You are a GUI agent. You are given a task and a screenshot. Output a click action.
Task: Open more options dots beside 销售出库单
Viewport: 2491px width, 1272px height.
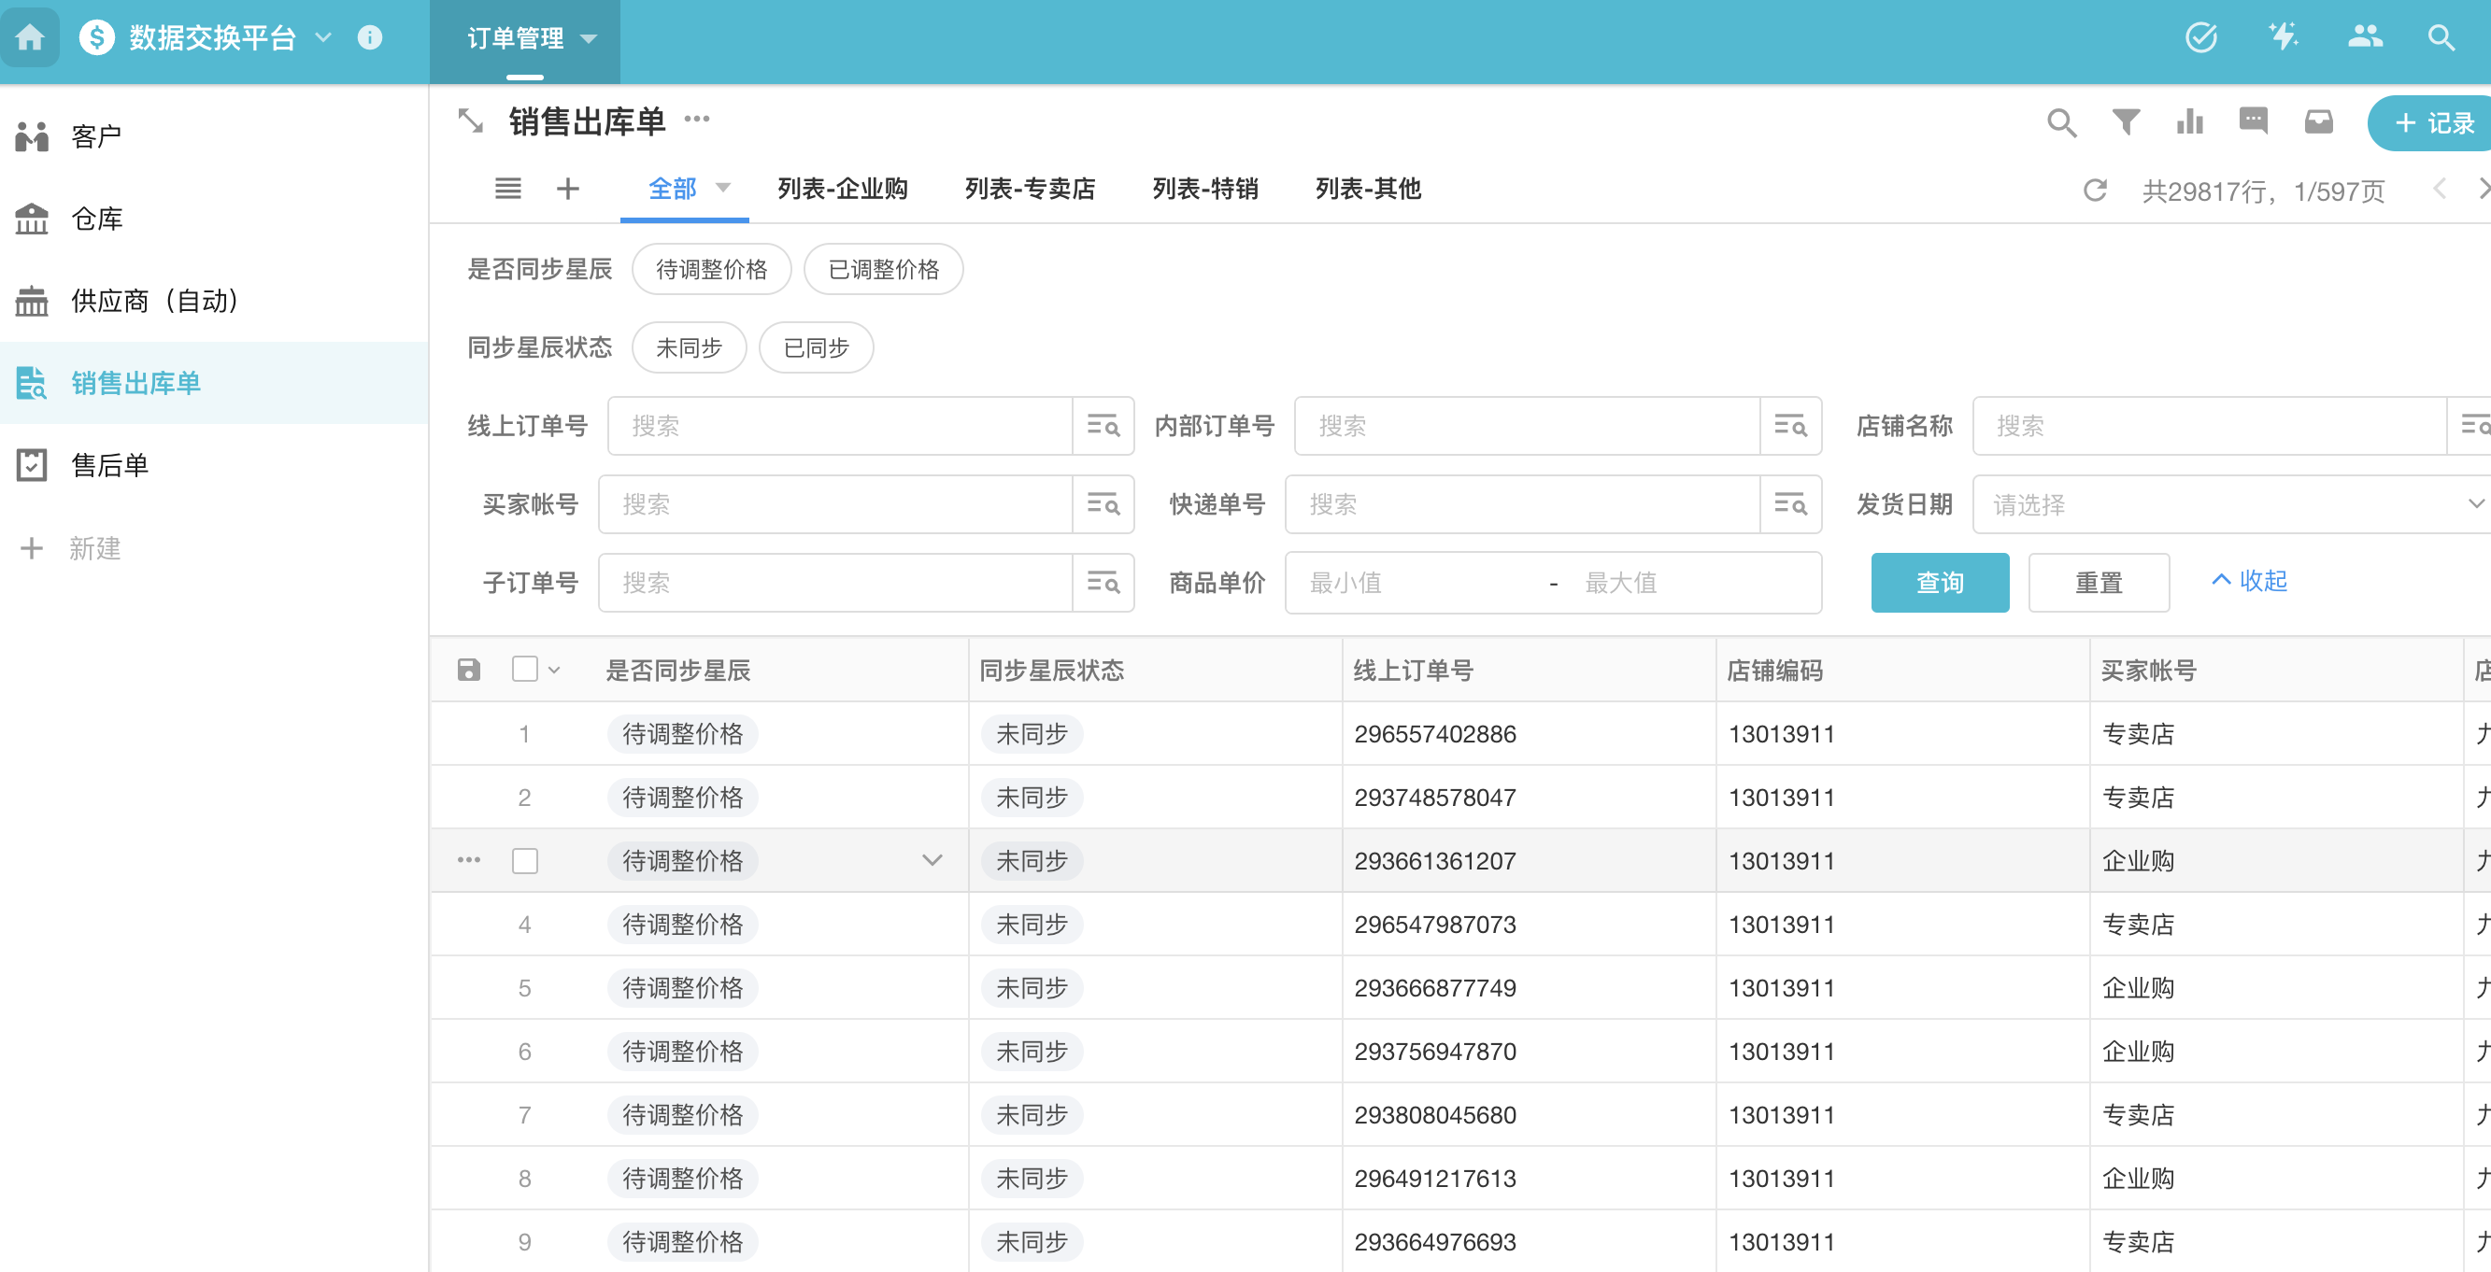(x=696, y=119)
